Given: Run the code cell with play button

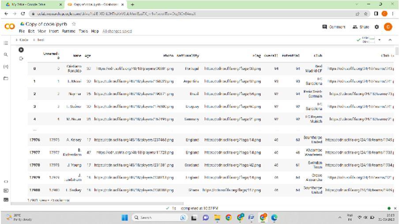Looking at the screenshot, I should coord(21,50).
